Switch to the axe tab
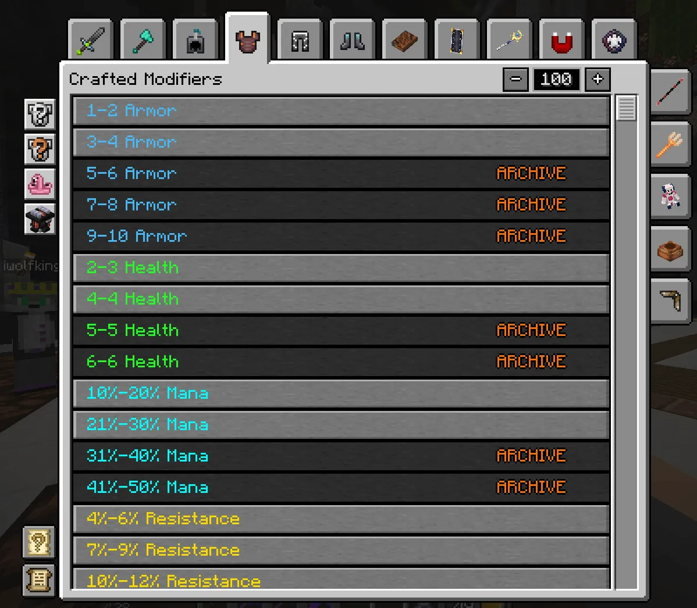Screen dimensions: 697x608 [x=143, y=41]
